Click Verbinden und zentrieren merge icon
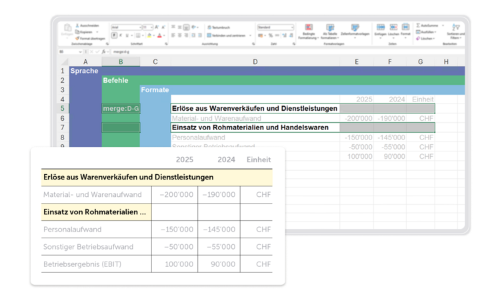This screenshot has width=500, height=297. pyautogui.click(x=209, y=35)
